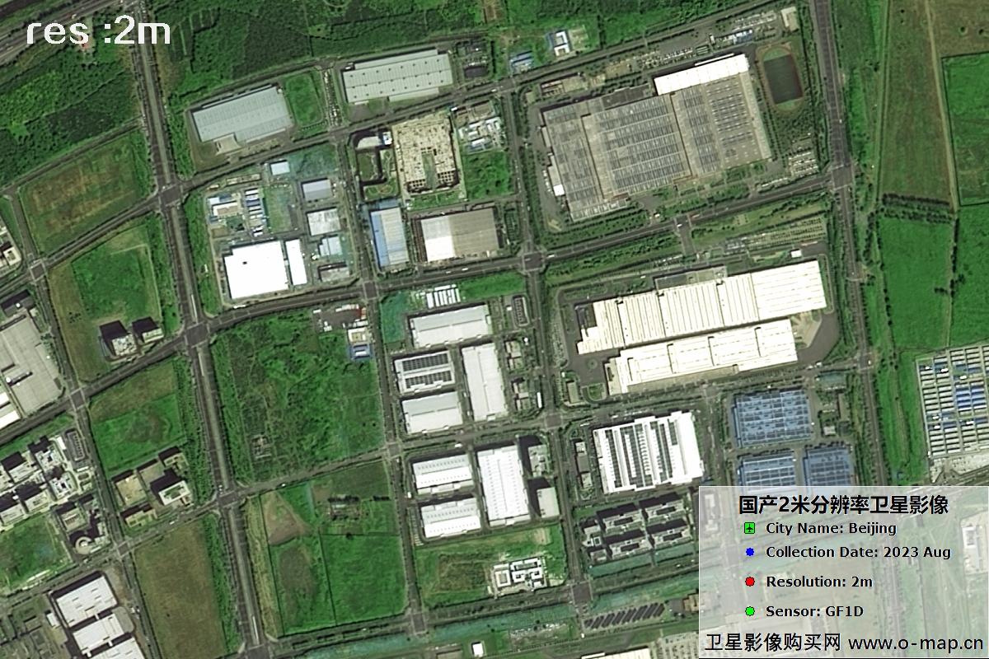Click the 卫星影像购买网 text in legend
This screenshot has height=659, width=989.
pyautogui.click(x=773, y=642)
